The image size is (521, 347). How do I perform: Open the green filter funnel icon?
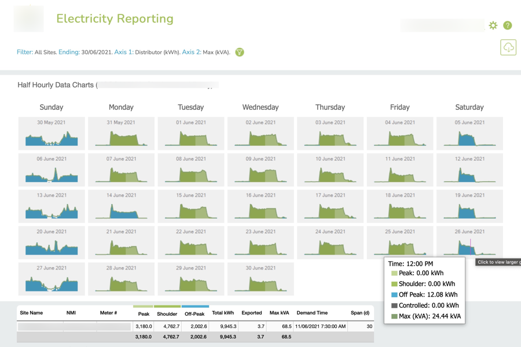click(x=240, y=52)
